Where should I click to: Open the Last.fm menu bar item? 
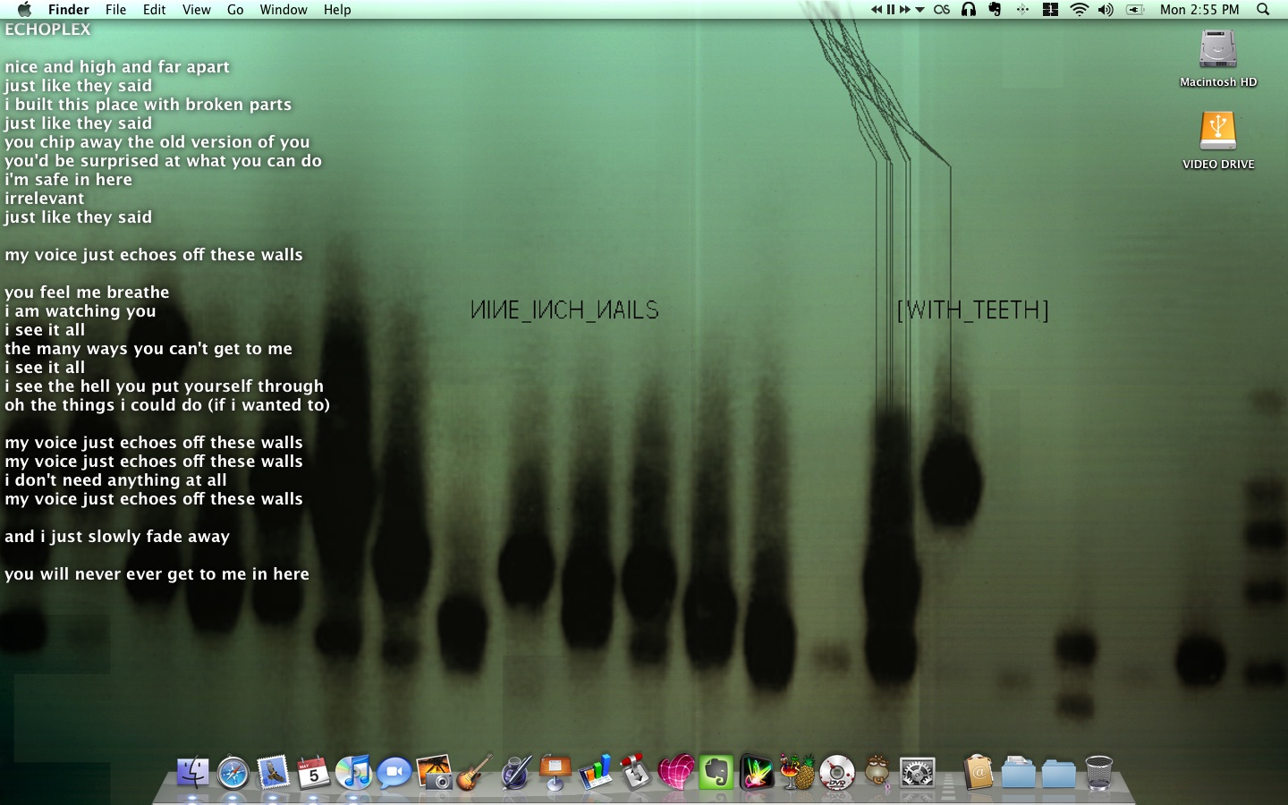click(x=942, y=10)
